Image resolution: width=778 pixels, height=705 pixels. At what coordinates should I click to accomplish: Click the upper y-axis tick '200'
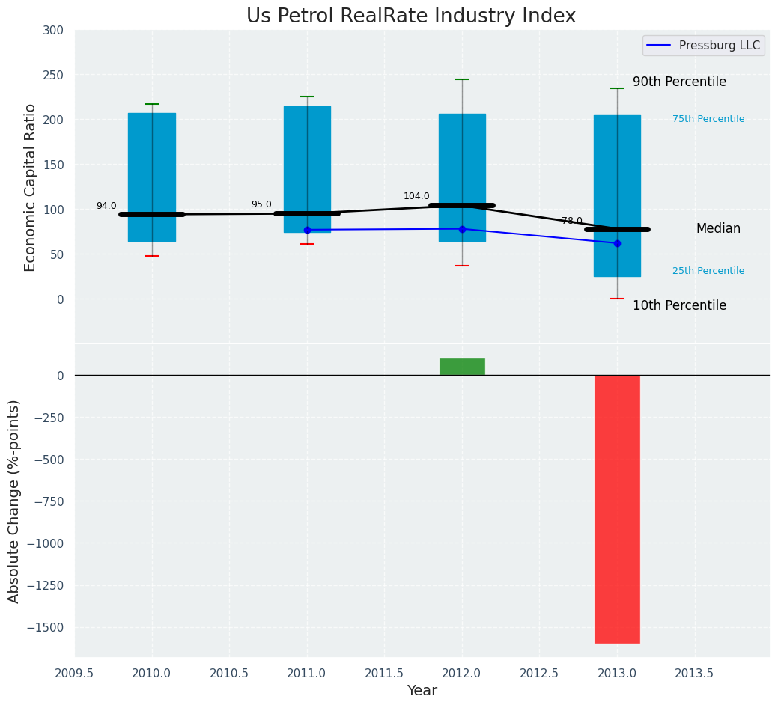pos(53,120)
